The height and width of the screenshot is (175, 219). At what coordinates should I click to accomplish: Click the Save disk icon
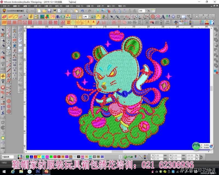coord(50,11)
